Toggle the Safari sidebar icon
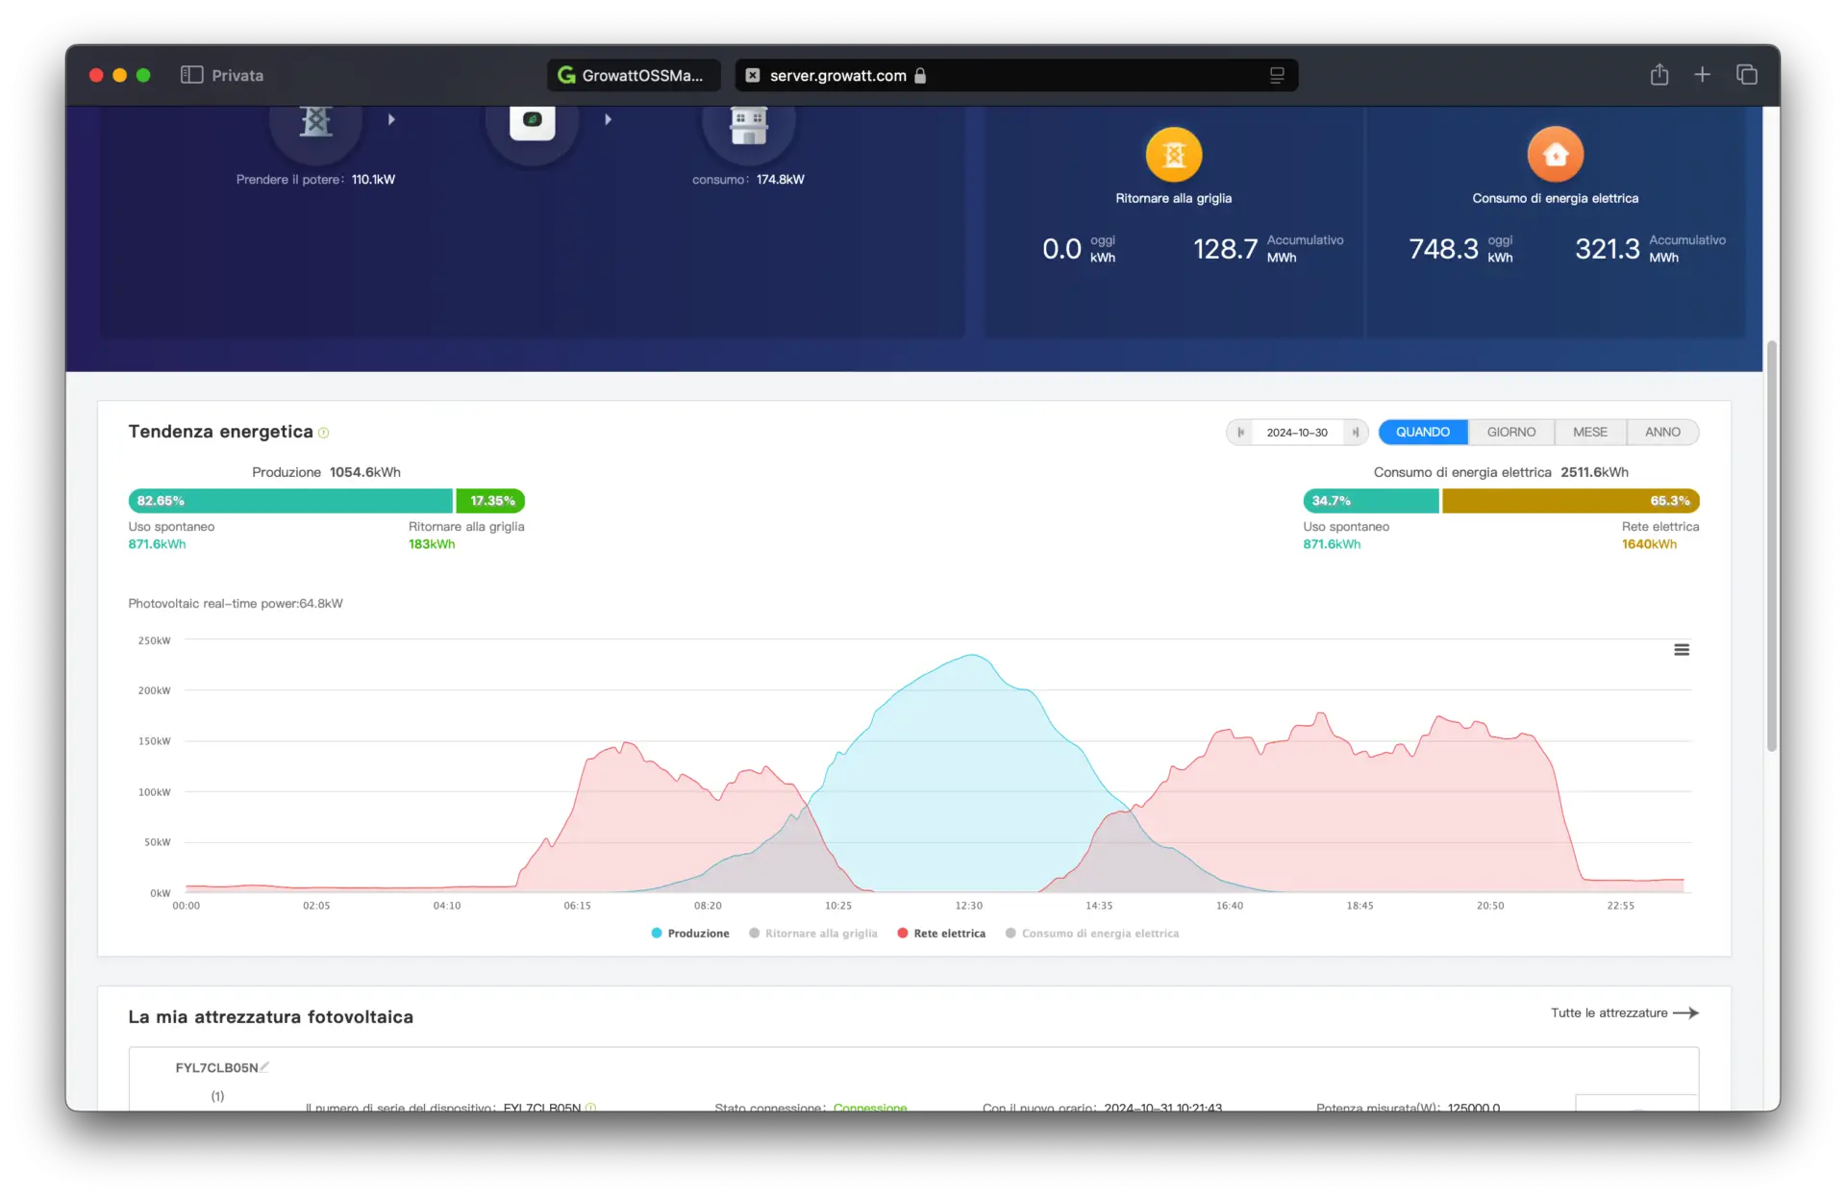 (191, 75)
